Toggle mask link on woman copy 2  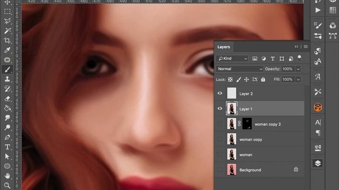point(239,123)
